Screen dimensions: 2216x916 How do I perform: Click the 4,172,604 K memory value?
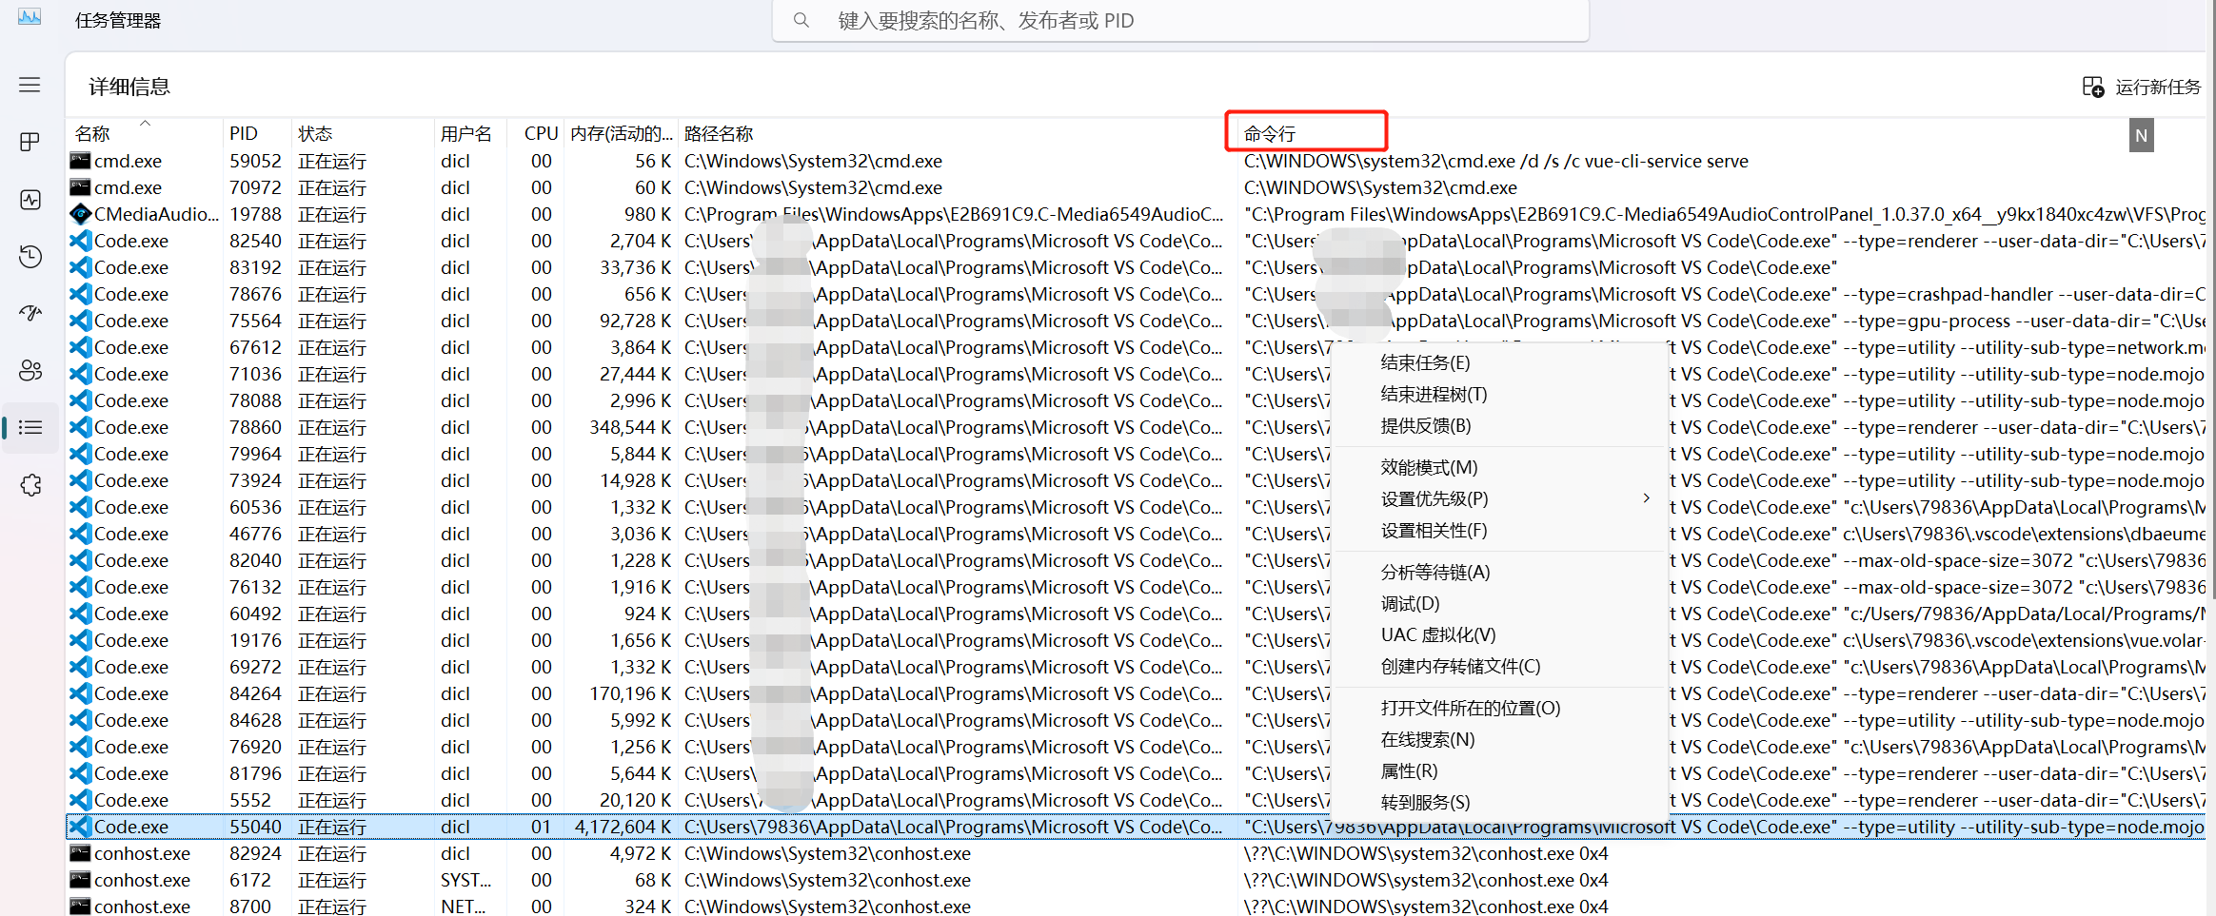pyautogui.click(x=623, y=827)
